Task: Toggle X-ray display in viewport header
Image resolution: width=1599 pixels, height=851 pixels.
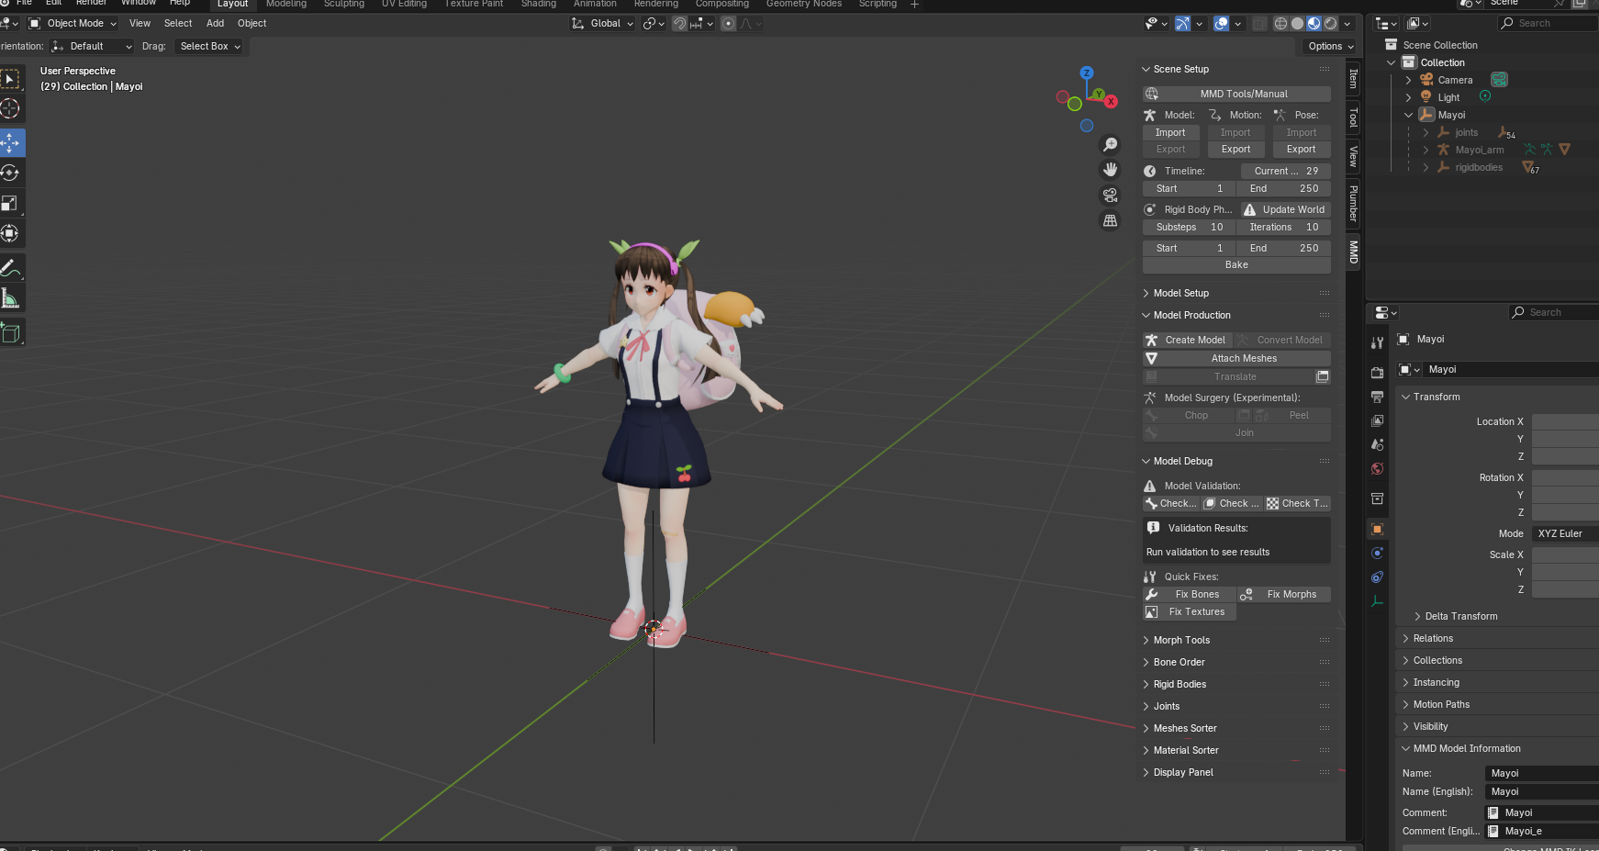Action: coord(1259,24)
